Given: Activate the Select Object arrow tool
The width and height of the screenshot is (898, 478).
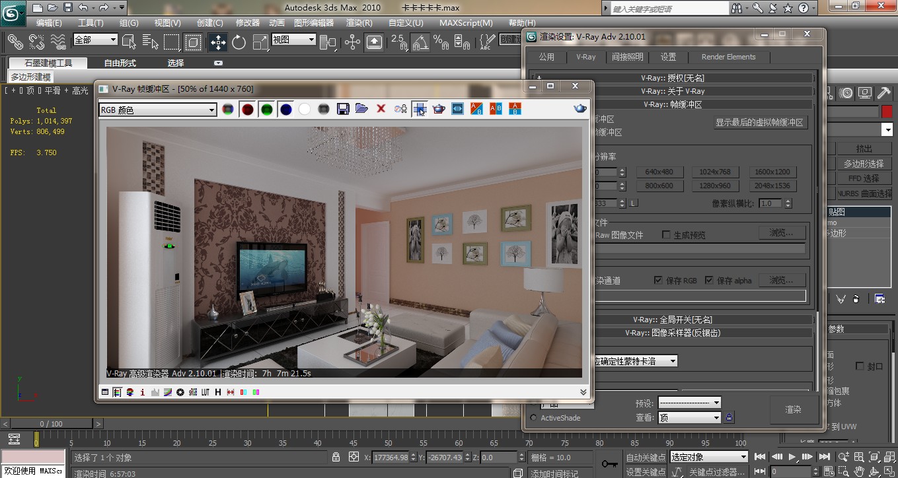Looking at the screenshot, I should tap(130, 42).
